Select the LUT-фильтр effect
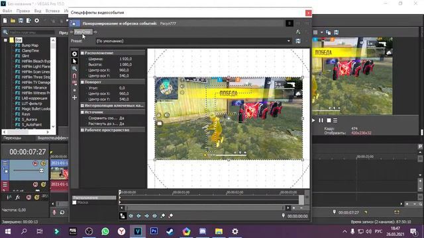 click(x=32, y=104)
